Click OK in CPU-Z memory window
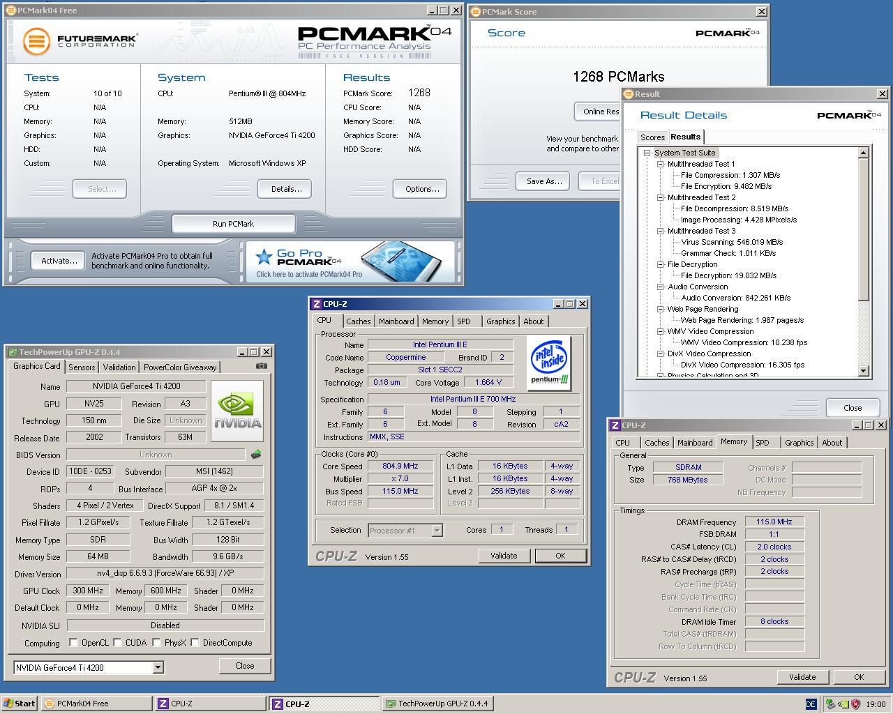893x714 pixels. pos(859,677)
